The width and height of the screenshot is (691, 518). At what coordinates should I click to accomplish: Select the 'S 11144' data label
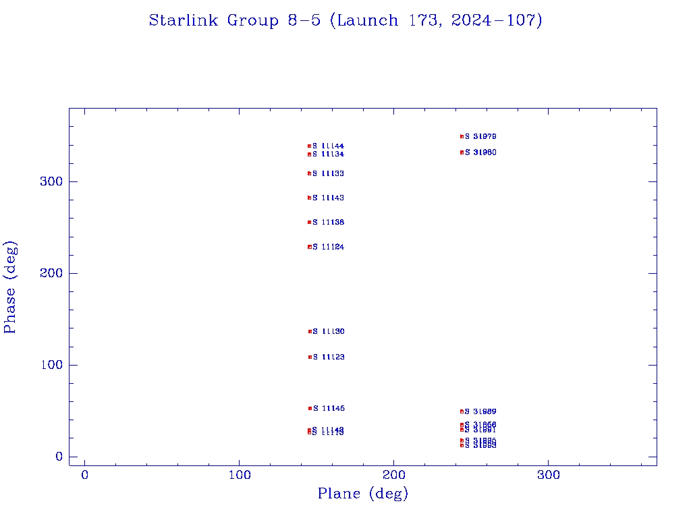[x=328, y=146]
